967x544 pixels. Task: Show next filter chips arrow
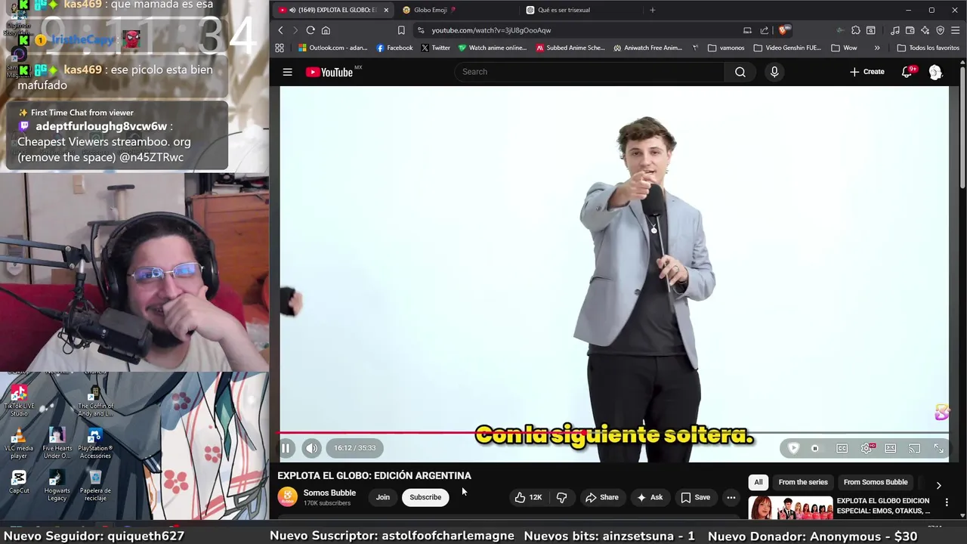pos(938,485)
